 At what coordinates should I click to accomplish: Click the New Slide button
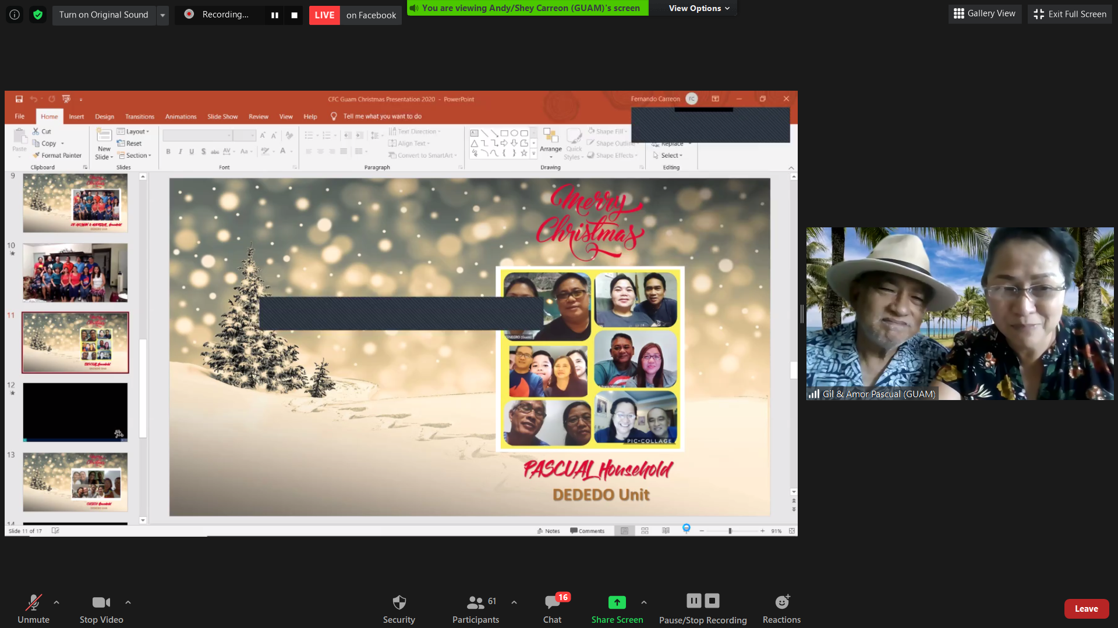(x=104, y=144)
